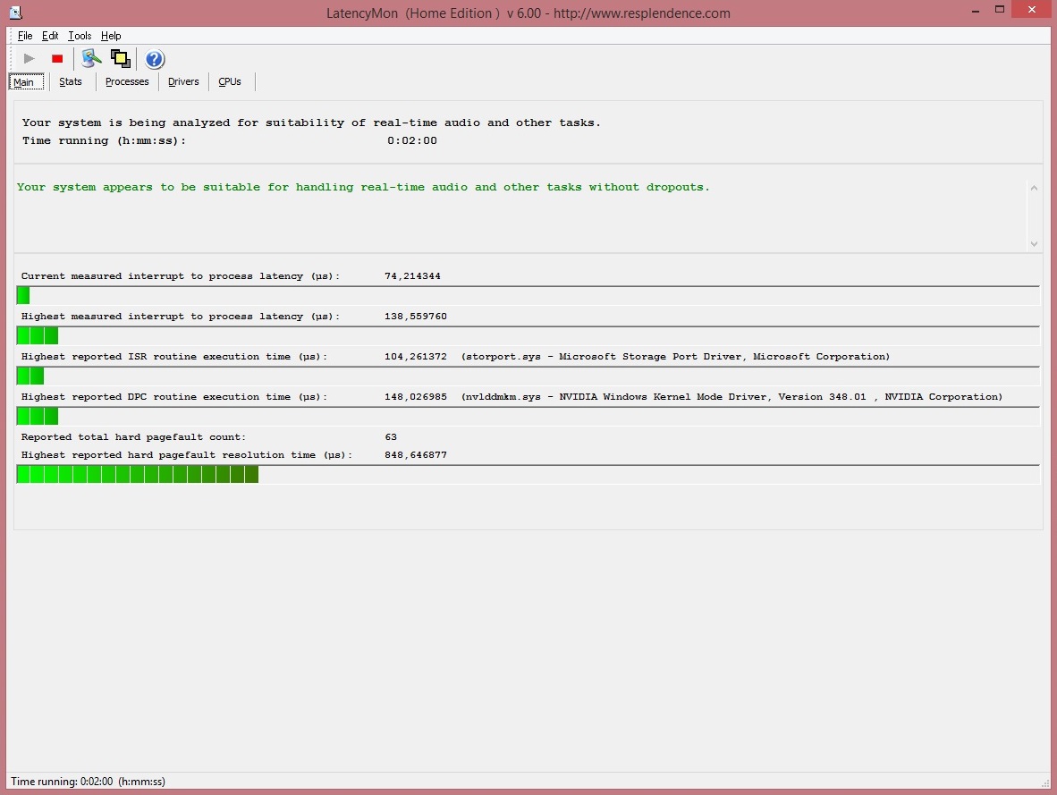This screenshot has width=1057, height=795.
Task: Click the up arrow of the message scrollbar
Action: [x=1034, y=188]
